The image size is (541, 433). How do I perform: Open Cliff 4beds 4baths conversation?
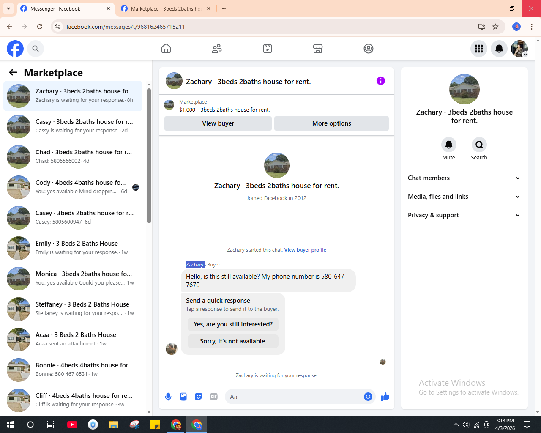[x=73, y=400]
